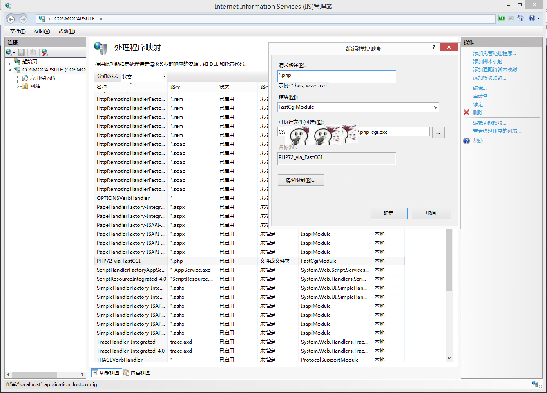Click the save disk icon in Connections toolbar

21,52
